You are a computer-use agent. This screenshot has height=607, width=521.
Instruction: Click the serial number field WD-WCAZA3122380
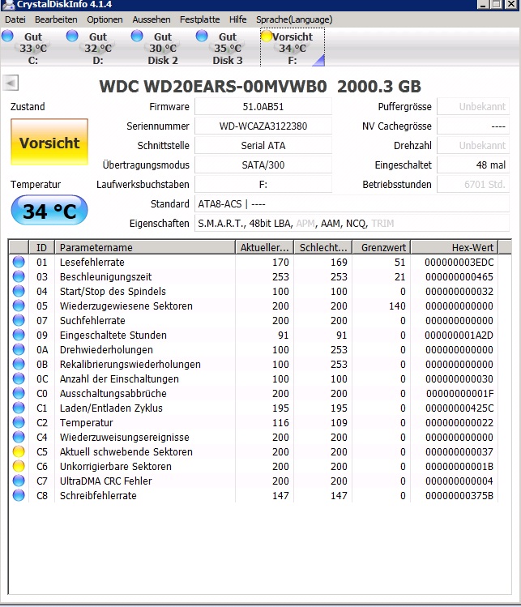click(x=263, y=126)
